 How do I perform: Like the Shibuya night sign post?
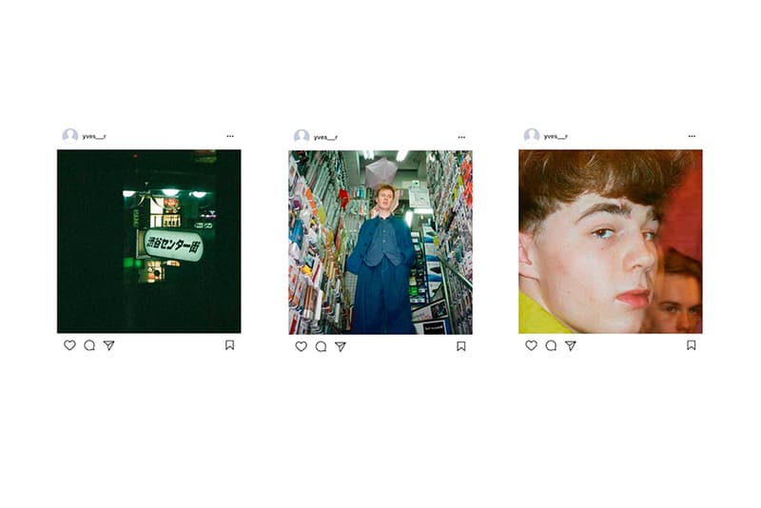[69, 345]
